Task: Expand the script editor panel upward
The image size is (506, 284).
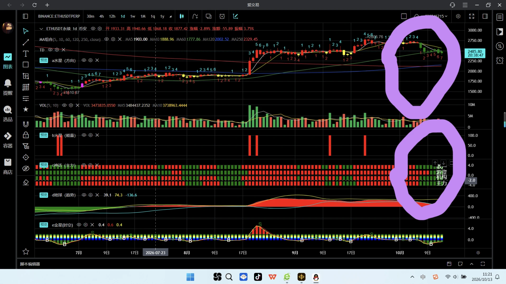Action: [x=472, y=264]
